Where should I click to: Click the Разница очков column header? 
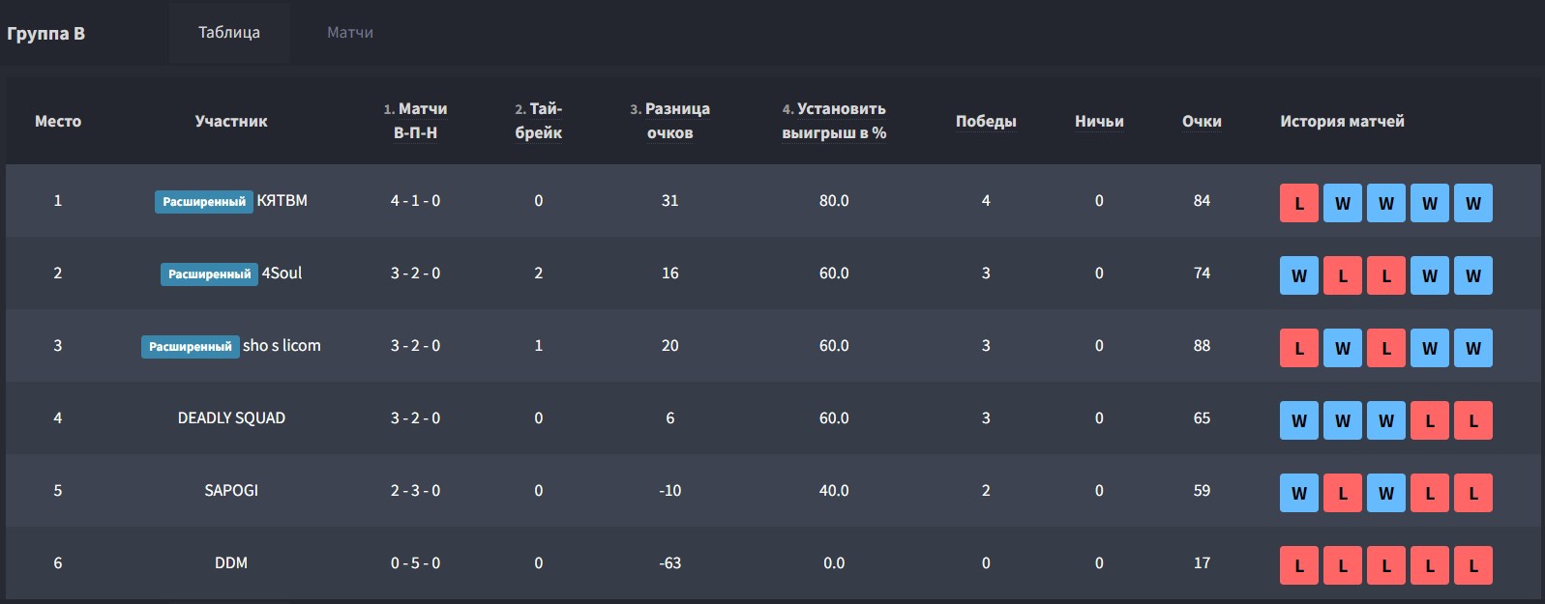(669, 121)
